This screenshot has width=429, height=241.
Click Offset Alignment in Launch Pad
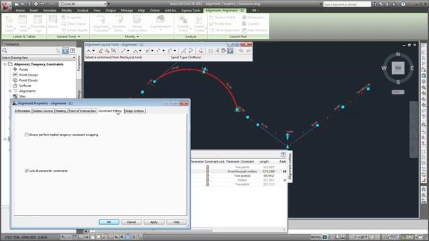point(225,30)
